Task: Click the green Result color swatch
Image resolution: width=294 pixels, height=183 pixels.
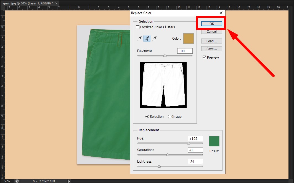Action: [x=214, y=140]
